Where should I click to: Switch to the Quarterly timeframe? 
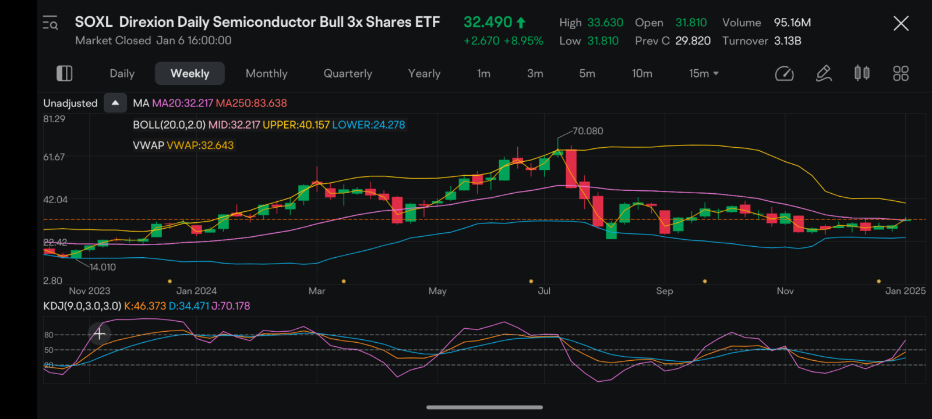coord(348,73)
